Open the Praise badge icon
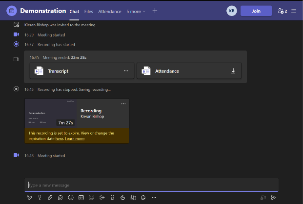This screenshot has width=303, height=204. (x=112, y=198)
